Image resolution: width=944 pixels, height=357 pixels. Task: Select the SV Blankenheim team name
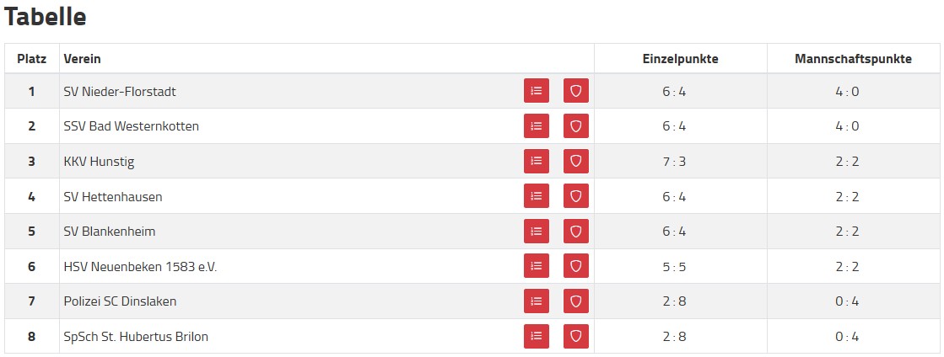110,232
